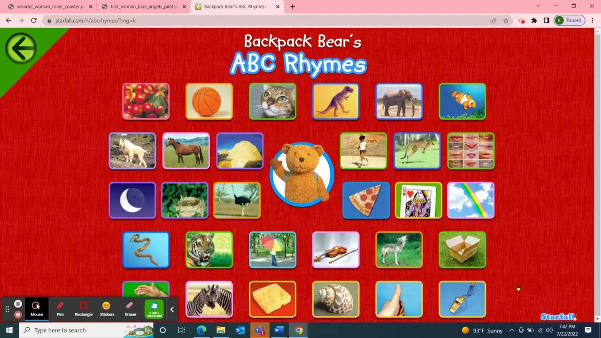
Task: Select the brown horse tile
Action: click(x=186, y=151)
